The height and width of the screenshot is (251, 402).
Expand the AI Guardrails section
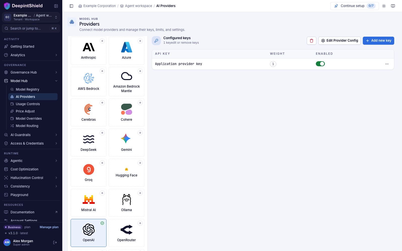31,135
